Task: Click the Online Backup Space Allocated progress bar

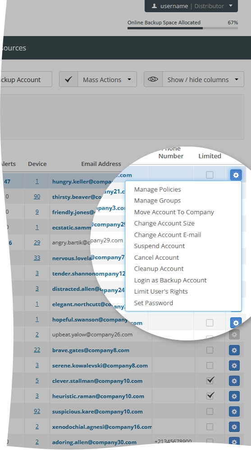Action: point(183,28)
